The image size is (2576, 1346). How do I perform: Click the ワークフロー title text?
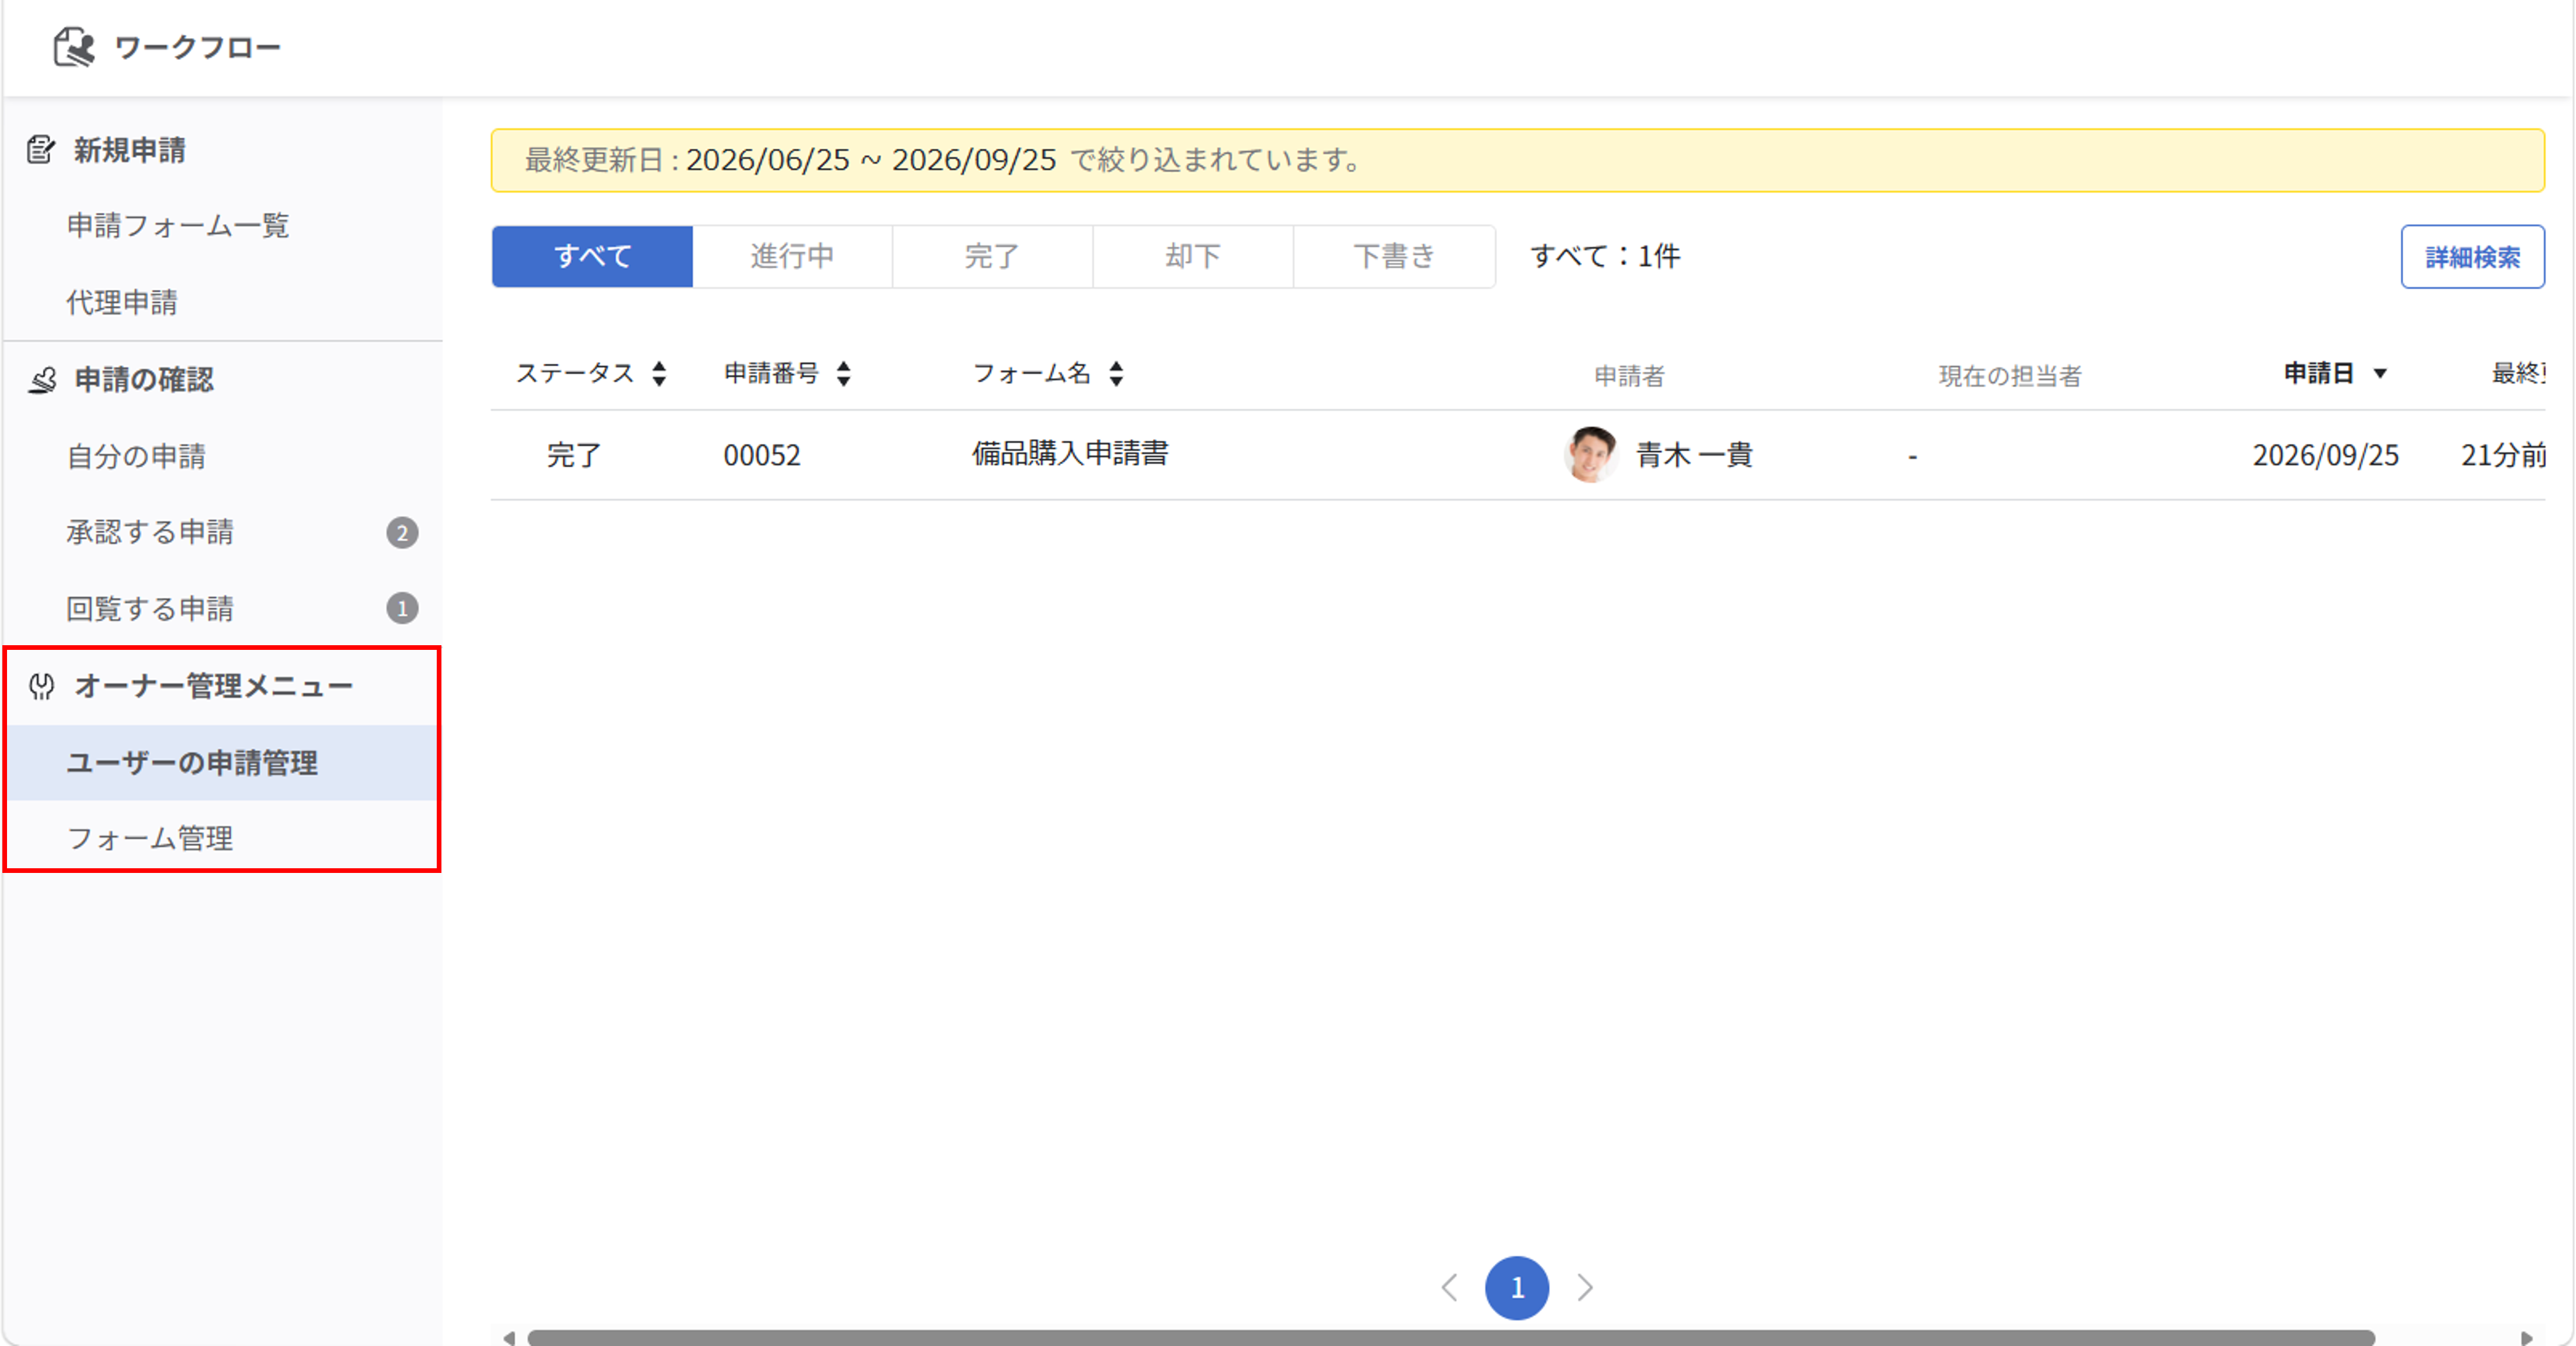coord(198,48)
